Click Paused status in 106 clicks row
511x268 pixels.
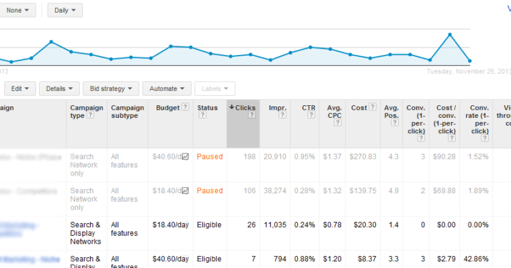click(x=210, y=191)
